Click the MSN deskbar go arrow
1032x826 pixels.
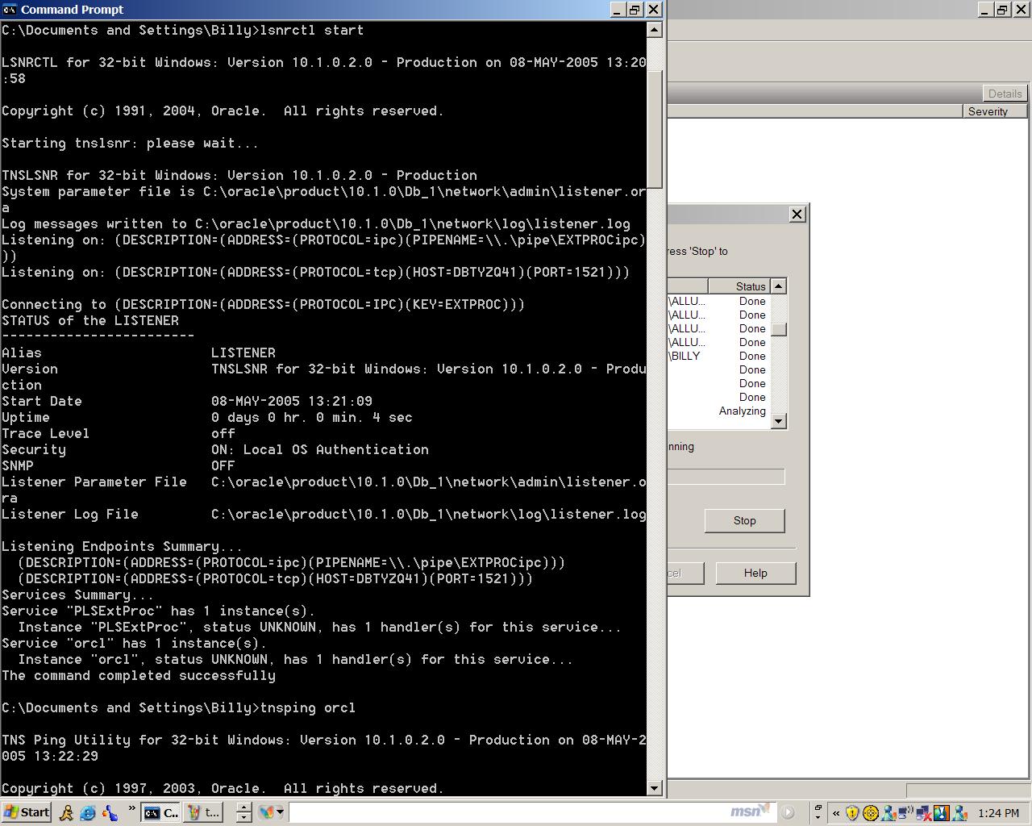pos(789,812)
